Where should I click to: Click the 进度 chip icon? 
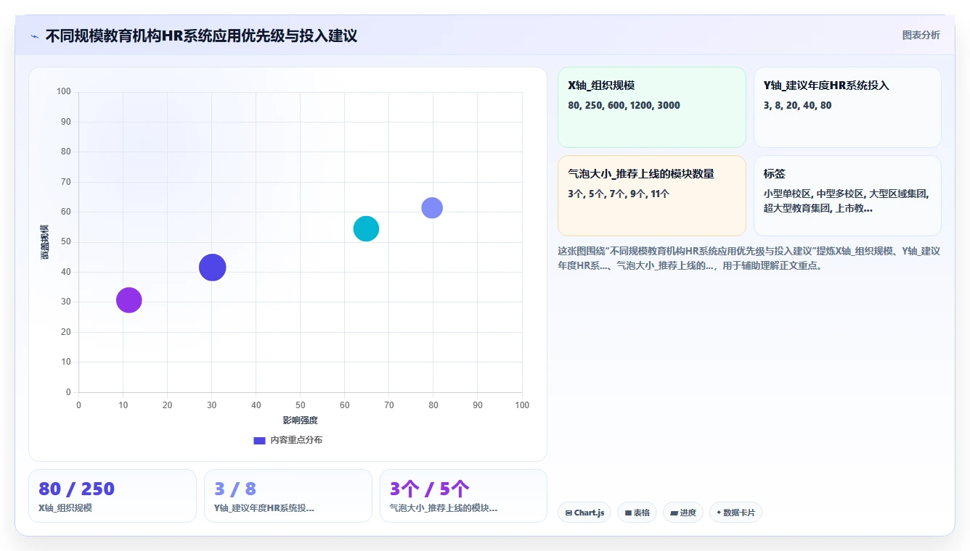point(674,513)
